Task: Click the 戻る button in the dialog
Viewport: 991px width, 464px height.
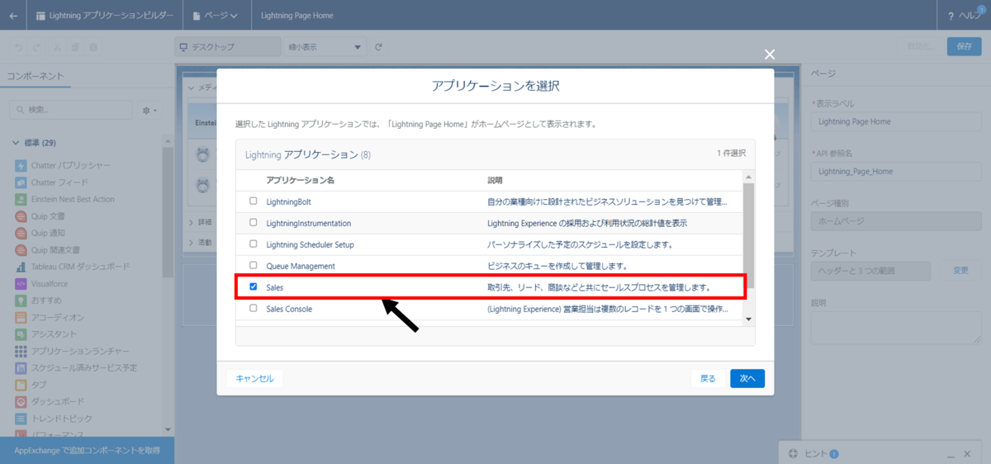Action: (x=708, y=378)
